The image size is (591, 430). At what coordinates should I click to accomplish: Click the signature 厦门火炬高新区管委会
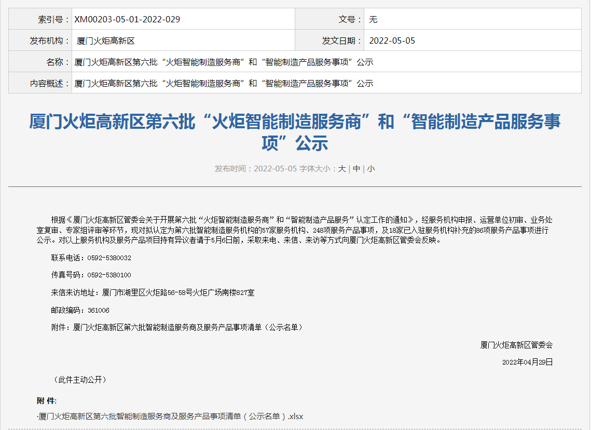(517, 344)
